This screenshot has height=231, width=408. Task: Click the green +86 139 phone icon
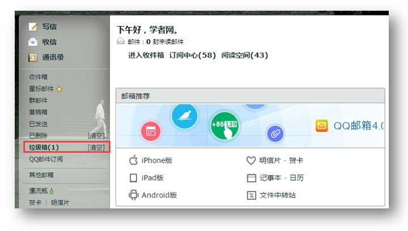pyautogui.click(x=225, y=126)
